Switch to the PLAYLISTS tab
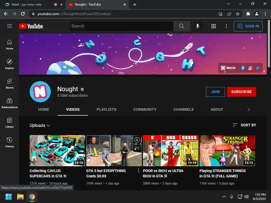Screen dimensions: 271x203 point(106,109)
